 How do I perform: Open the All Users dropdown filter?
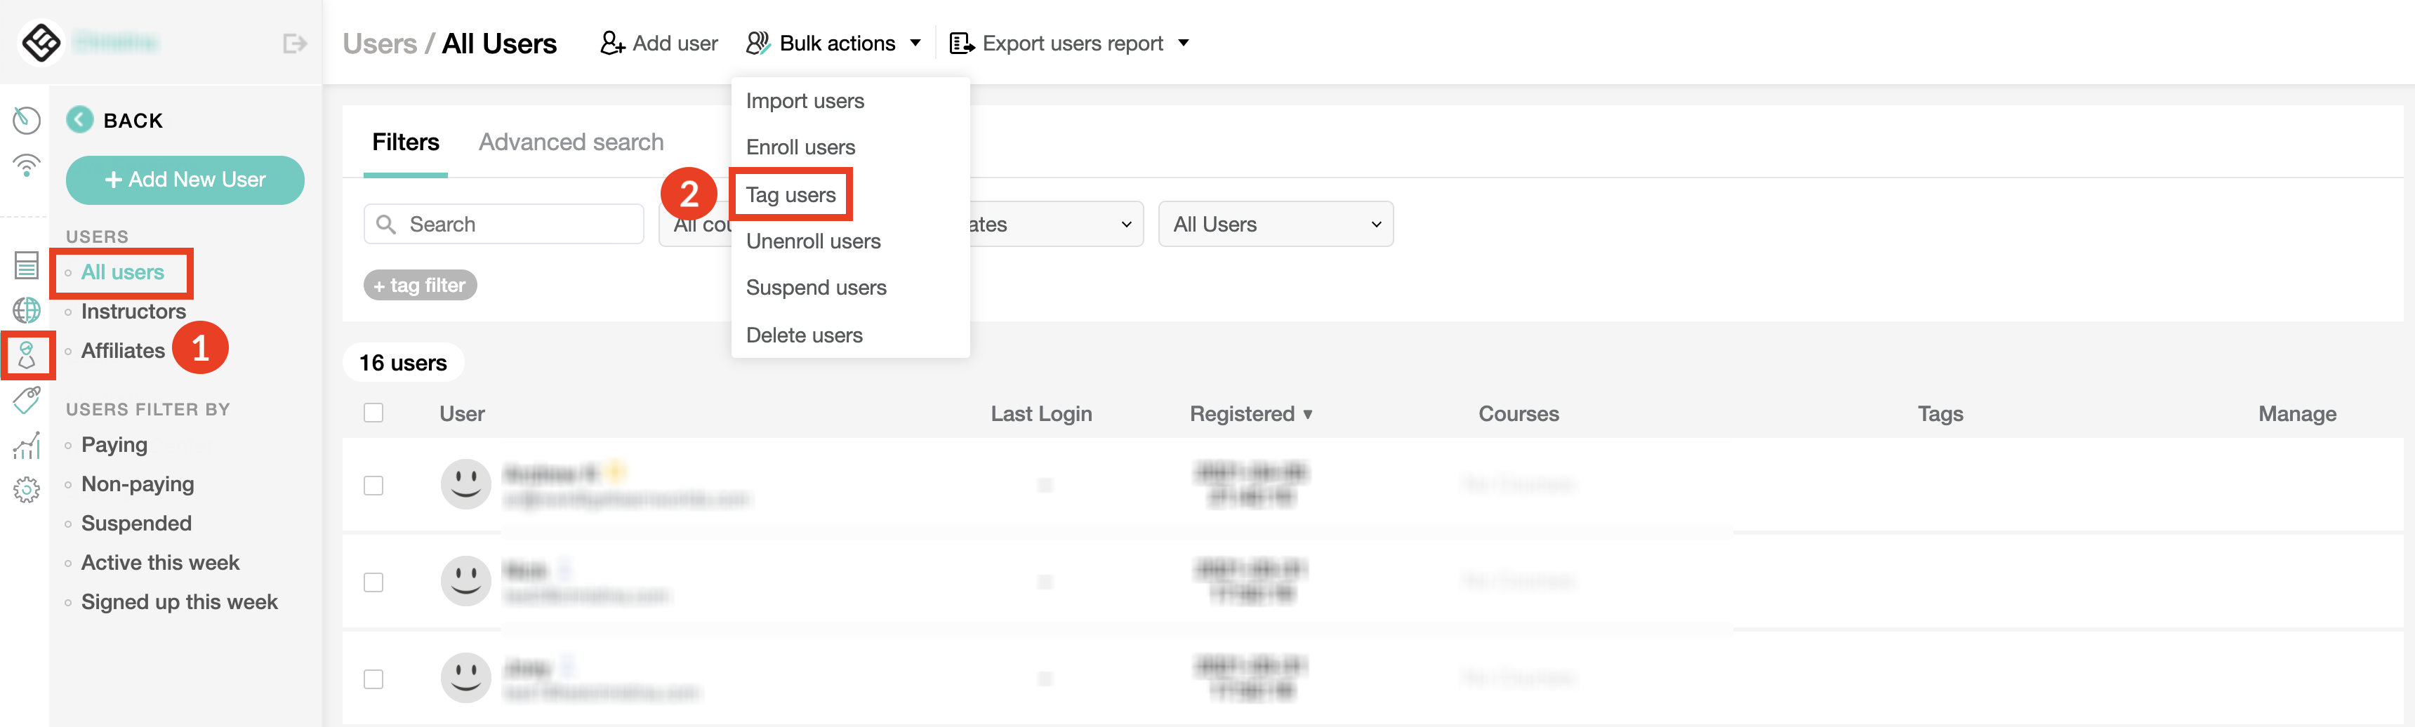[1275, 224]
